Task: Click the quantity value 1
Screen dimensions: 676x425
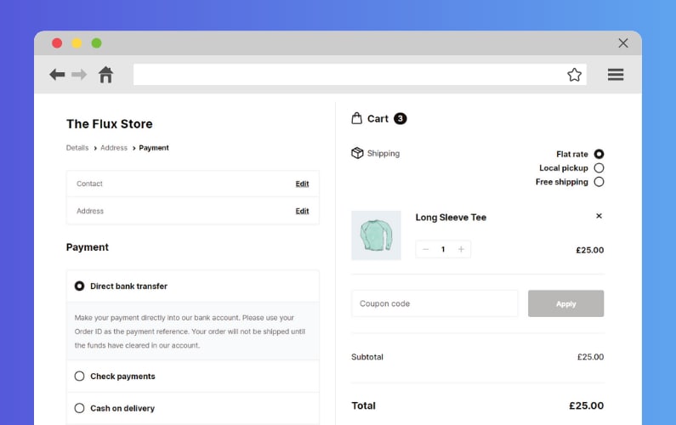Action: click(x=443, y=249)
